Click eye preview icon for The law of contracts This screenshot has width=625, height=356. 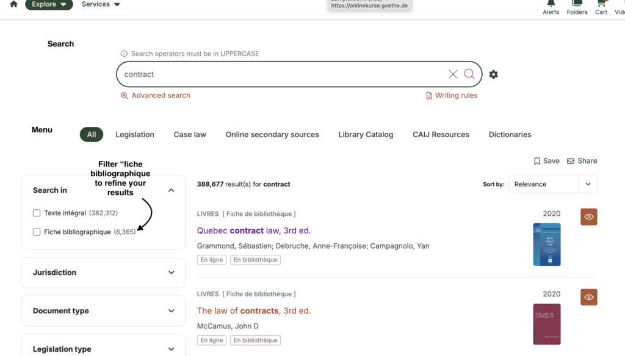click(x=588, y=297)
